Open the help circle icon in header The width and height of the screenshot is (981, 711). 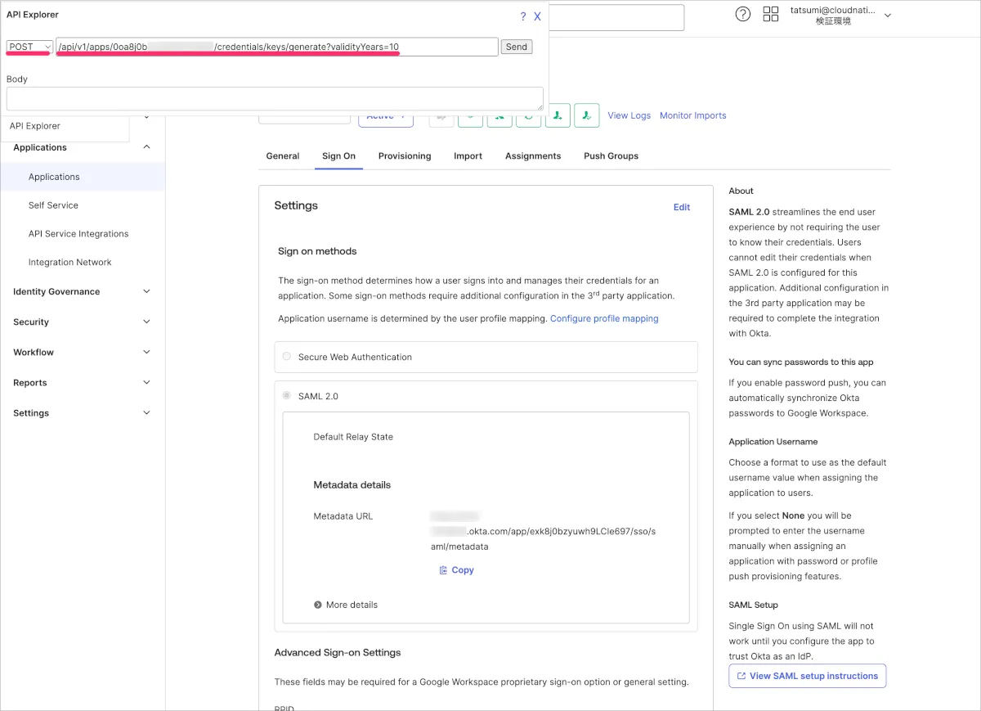click(742, 14)
